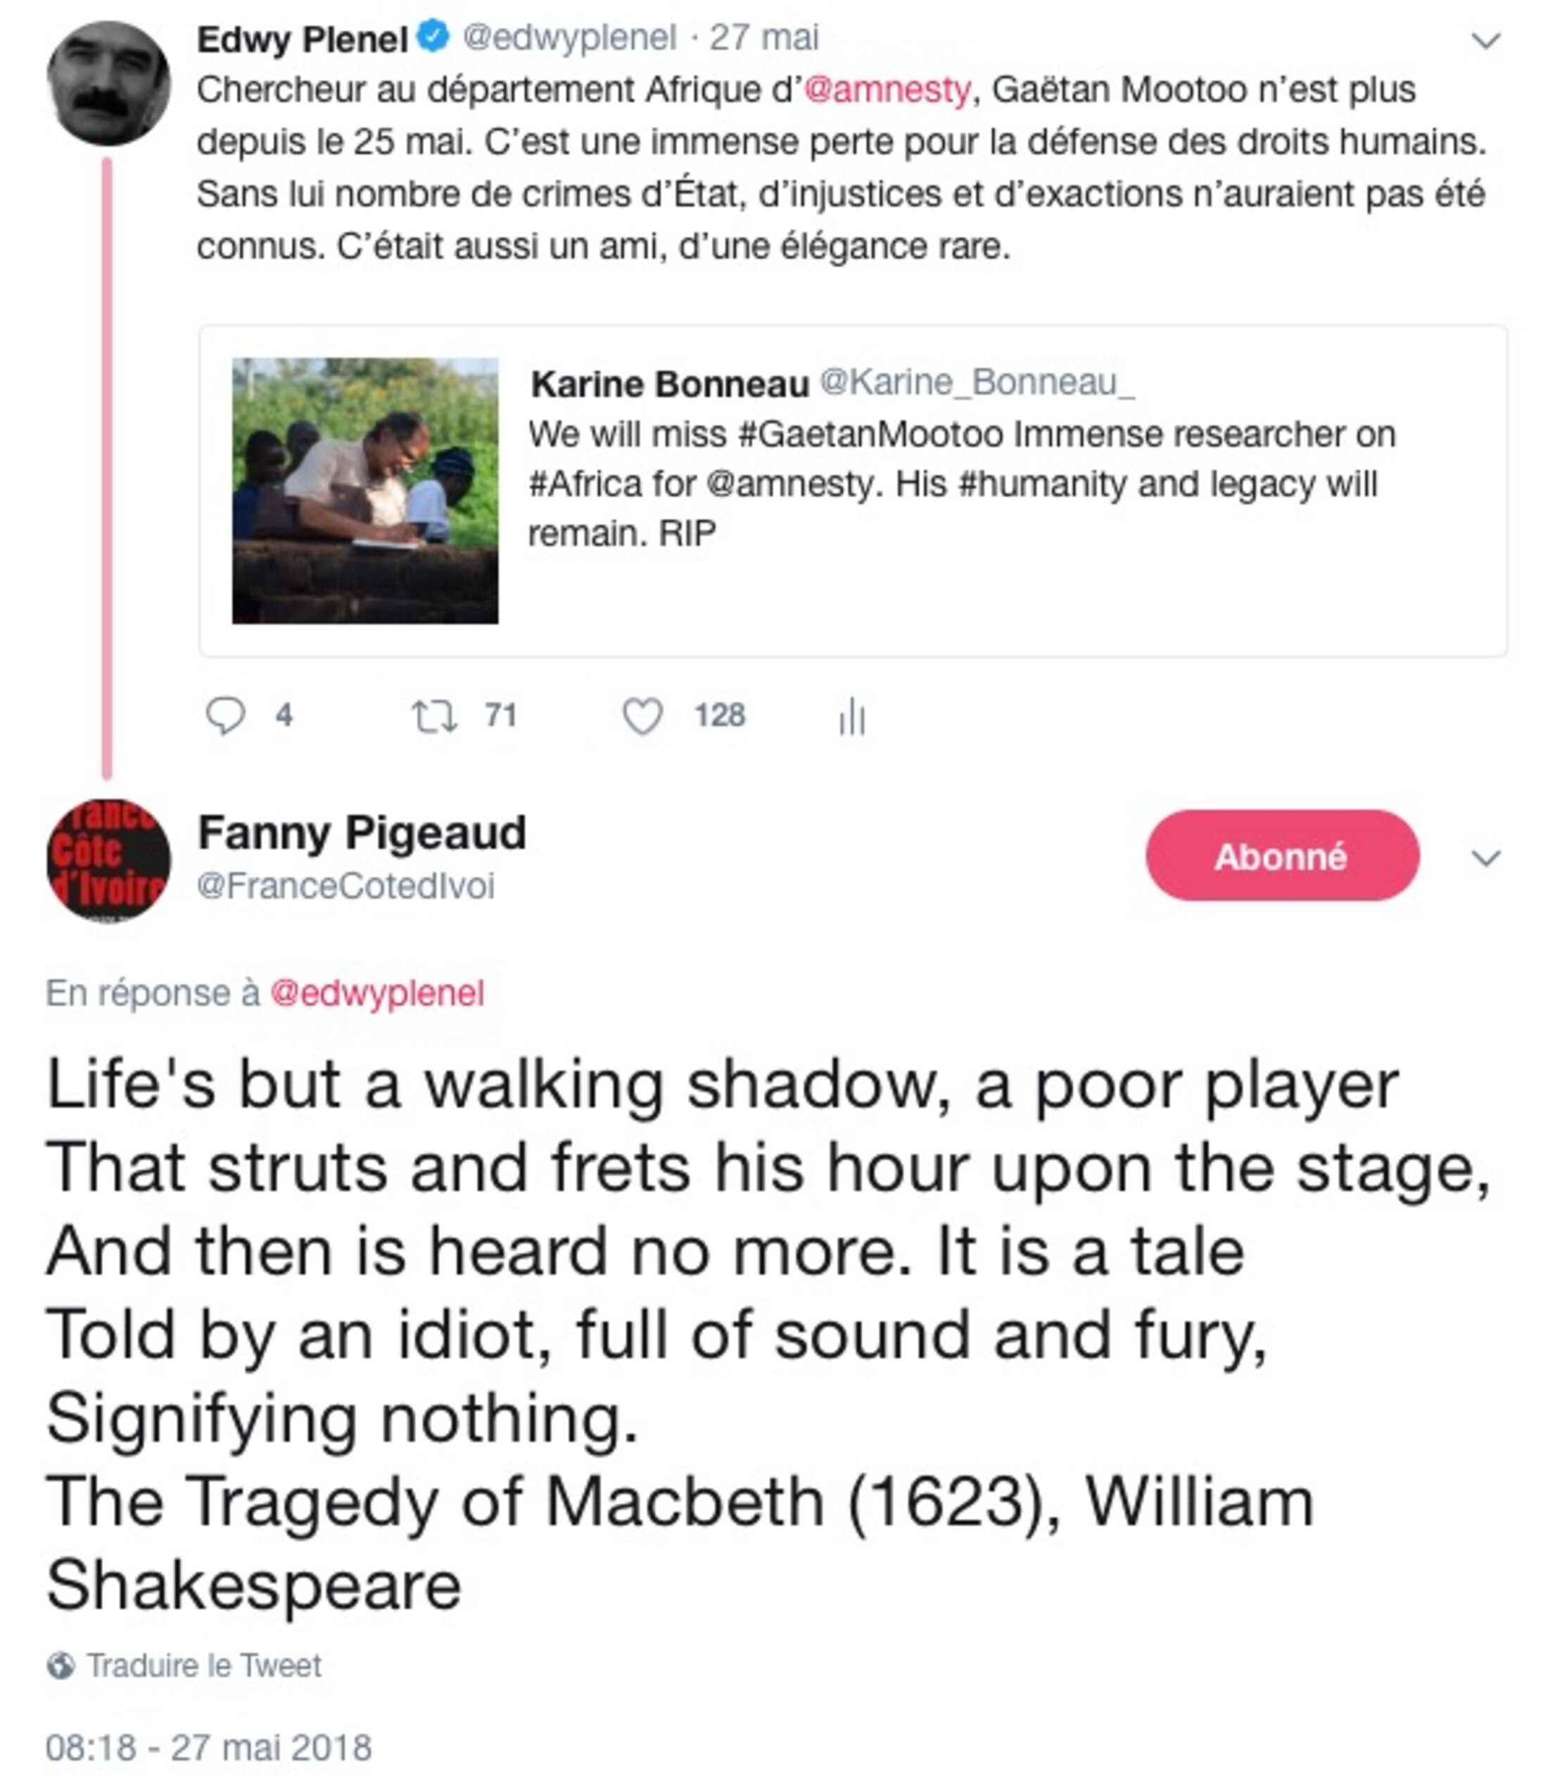Retweet Edwy Plenel's tweet
This screenshot has width=1548, height=1776.
[433, 717]
